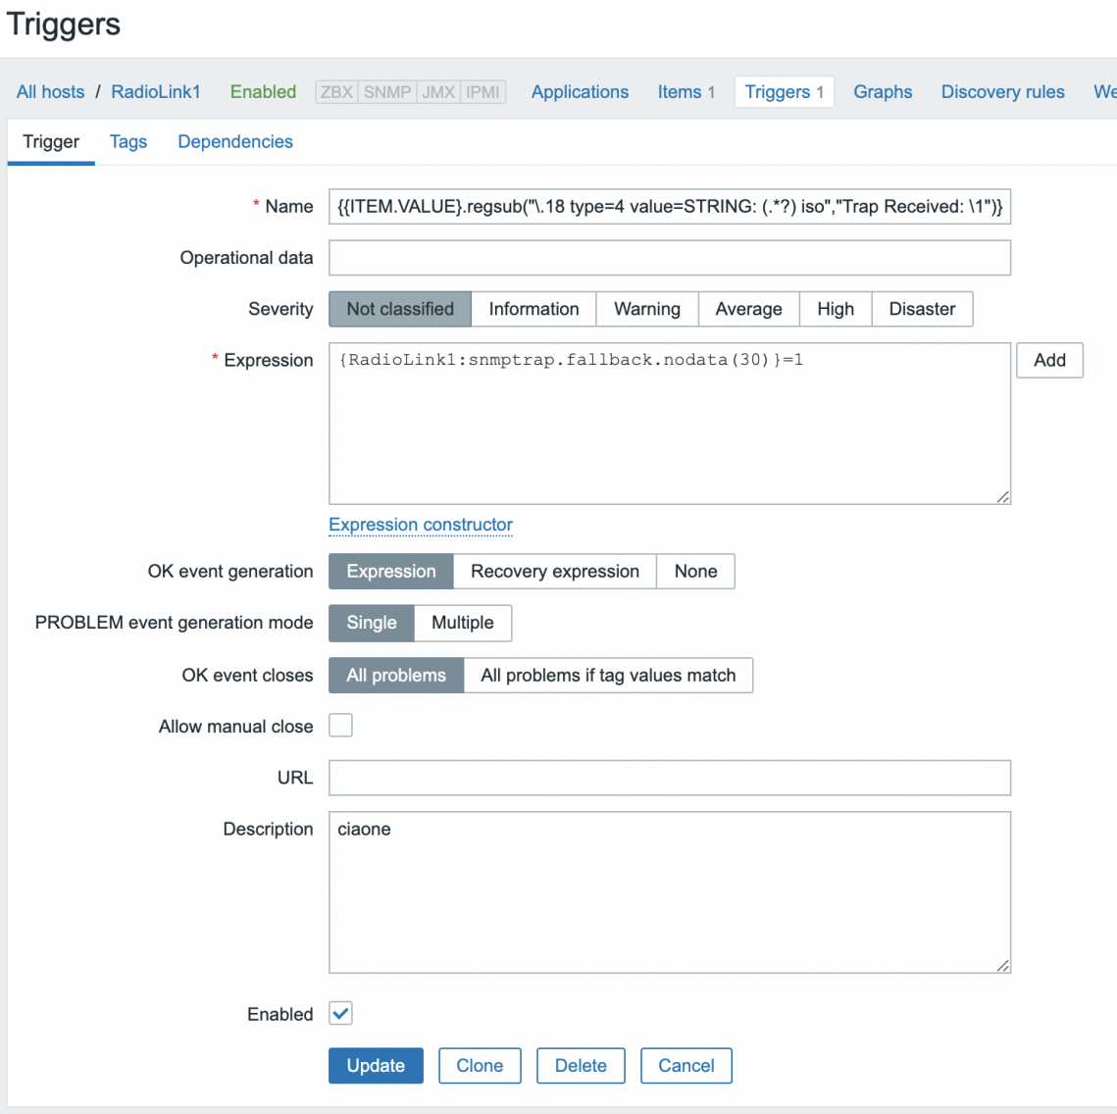Select the High severity option
1117x1114 pixels.
[835, 309]
